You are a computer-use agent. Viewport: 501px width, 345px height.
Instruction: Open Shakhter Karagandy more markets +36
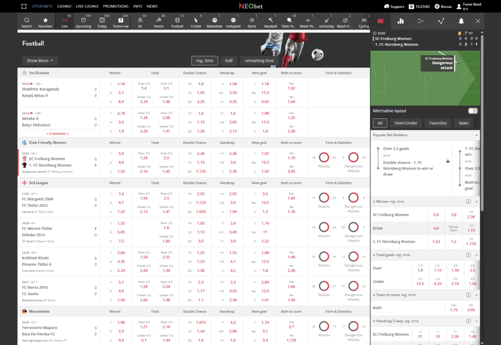click(x=38, y=84)
